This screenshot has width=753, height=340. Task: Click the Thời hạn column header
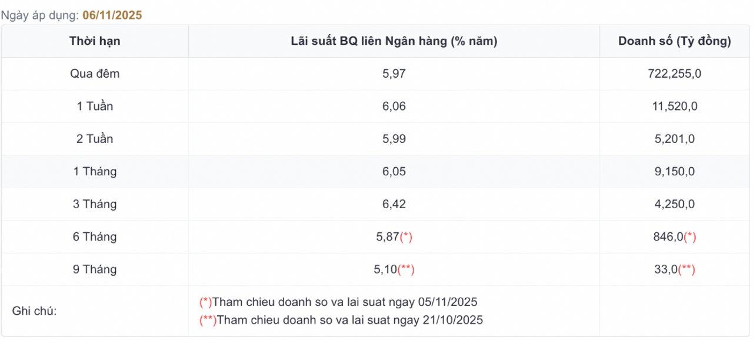95,41
